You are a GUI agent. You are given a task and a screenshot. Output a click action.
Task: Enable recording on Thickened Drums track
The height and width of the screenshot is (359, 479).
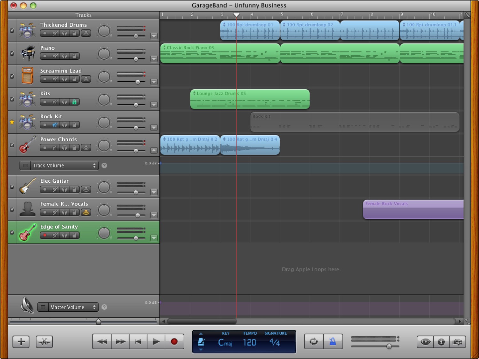[45, 33]
